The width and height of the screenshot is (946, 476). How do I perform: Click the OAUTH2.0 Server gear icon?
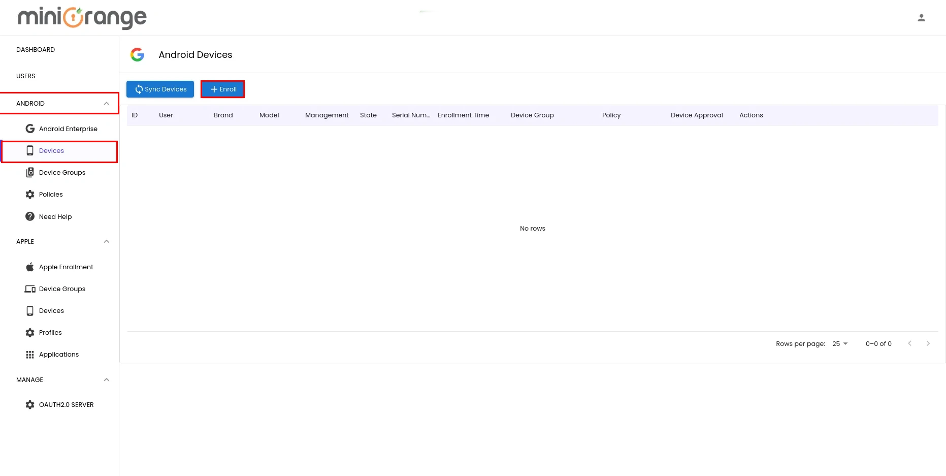[30, 404]
